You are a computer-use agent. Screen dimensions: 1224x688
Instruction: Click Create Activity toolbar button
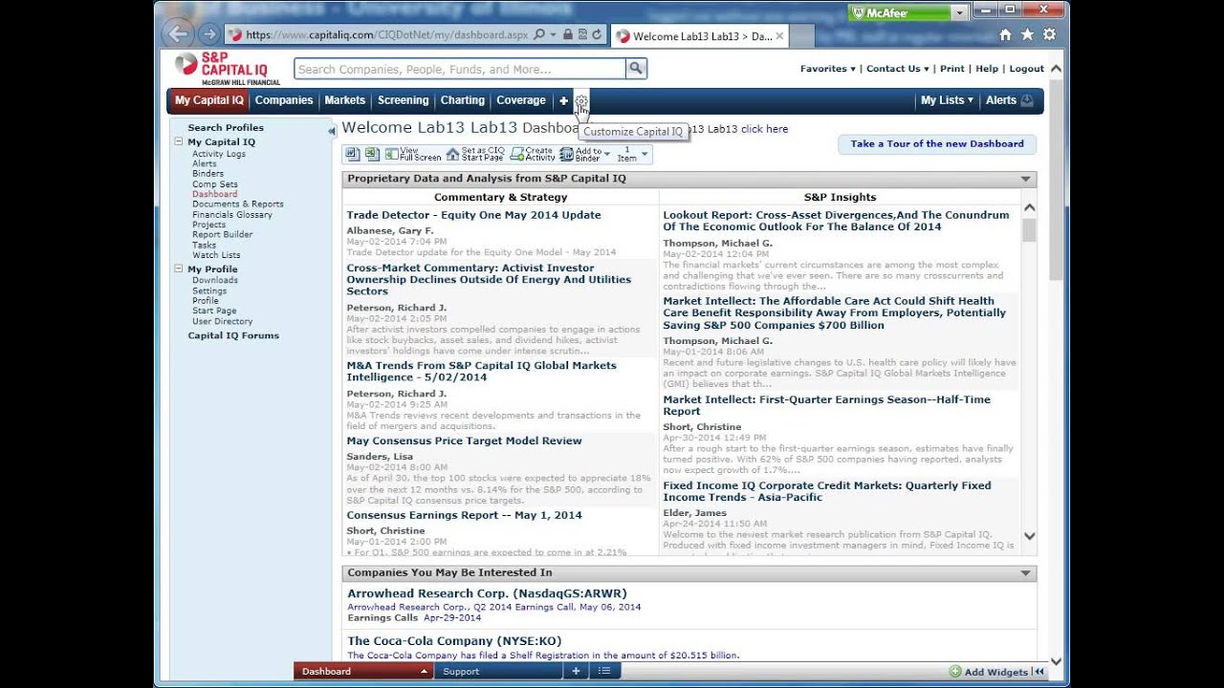533,154
